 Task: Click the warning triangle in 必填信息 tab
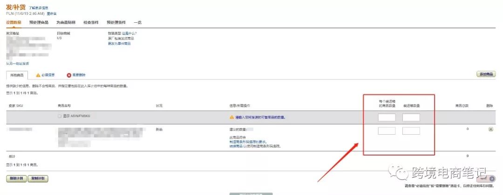tap(38, 75)
